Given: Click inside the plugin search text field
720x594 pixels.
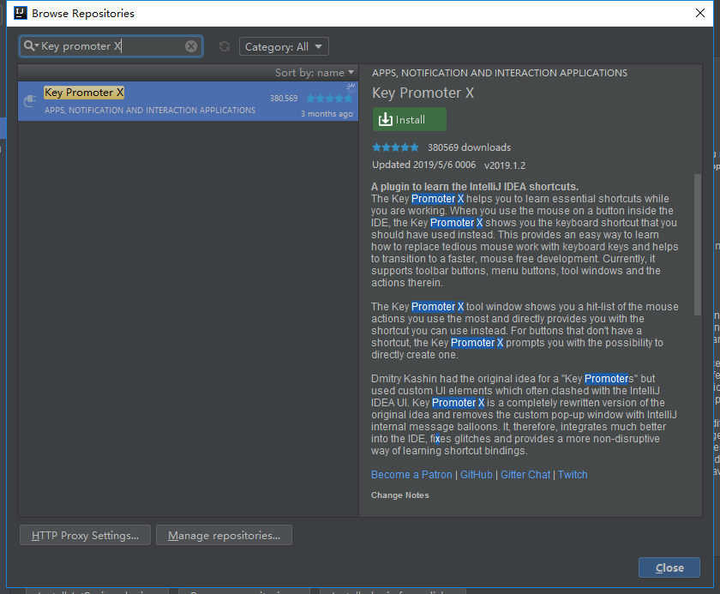Looking at the screenshot, I should click(x=111, y=46).
